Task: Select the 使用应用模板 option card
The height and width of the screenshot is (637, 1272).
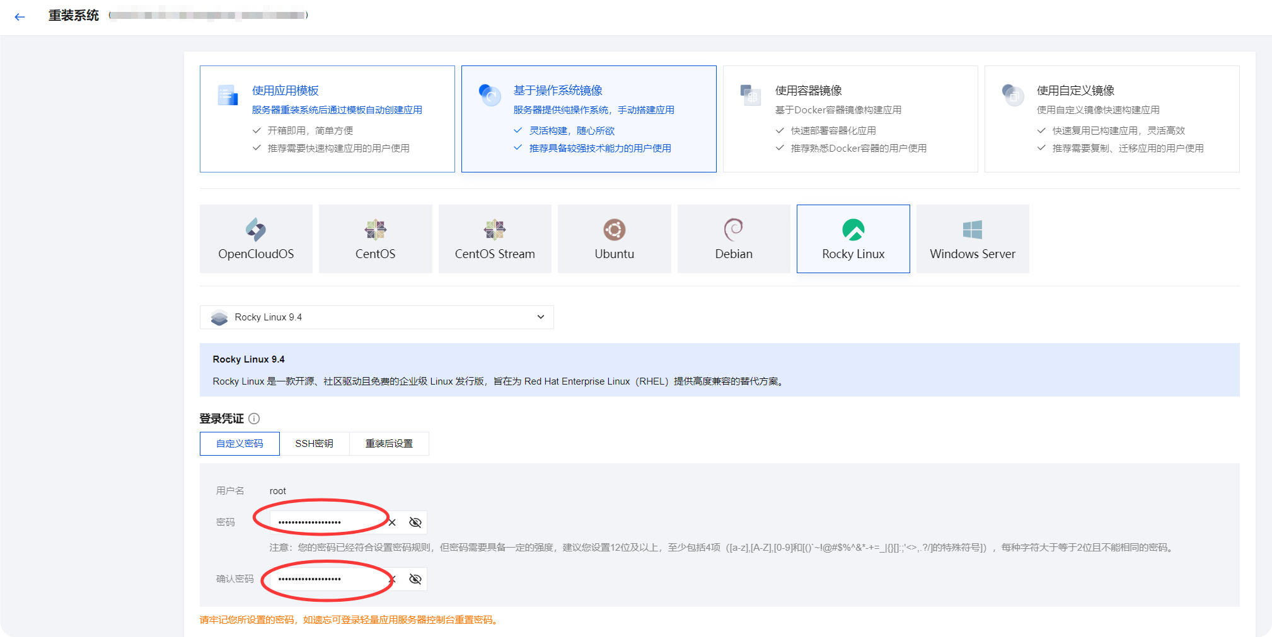Action: [x=327, y=118]
